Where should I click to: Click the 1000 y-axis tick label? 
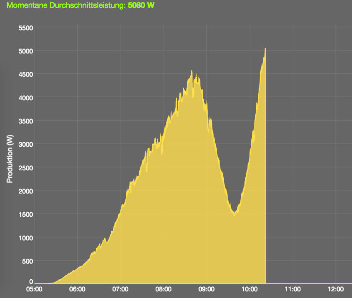26,238
